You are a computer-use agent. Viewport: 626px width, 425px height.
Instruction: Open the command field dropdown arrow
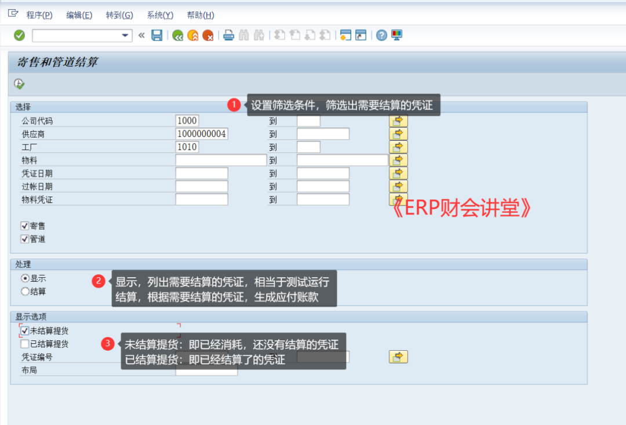[125, 35]
